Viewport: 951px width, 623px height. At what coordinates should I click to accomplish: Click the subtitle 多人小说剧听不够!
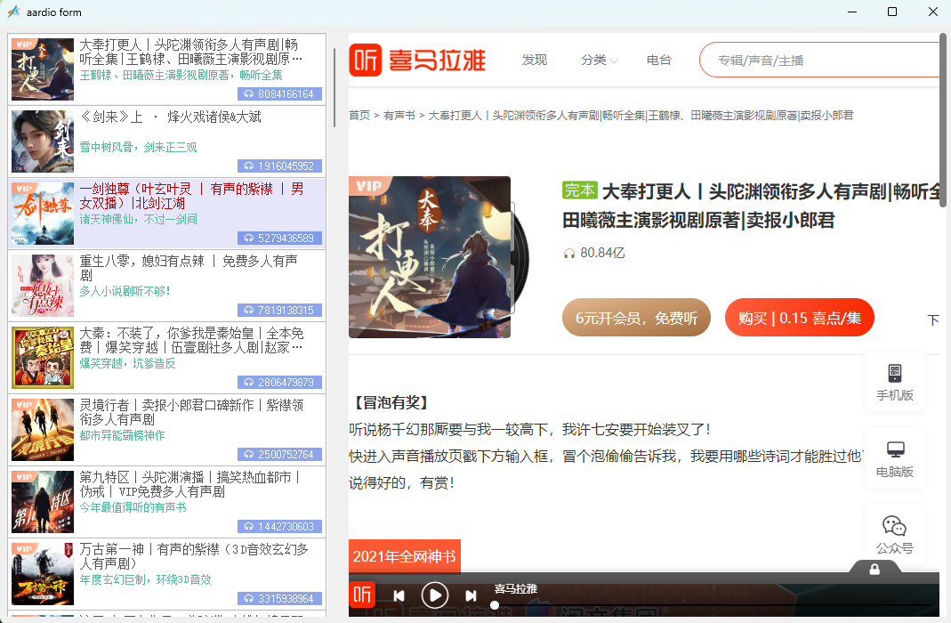click(125, 292)
